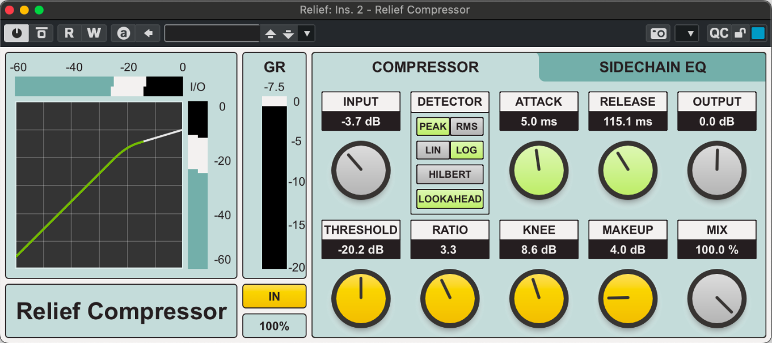Screen dimensions: 772x343
Task: Click the INPUT value -3.7 dB
Action: point(361,121)
